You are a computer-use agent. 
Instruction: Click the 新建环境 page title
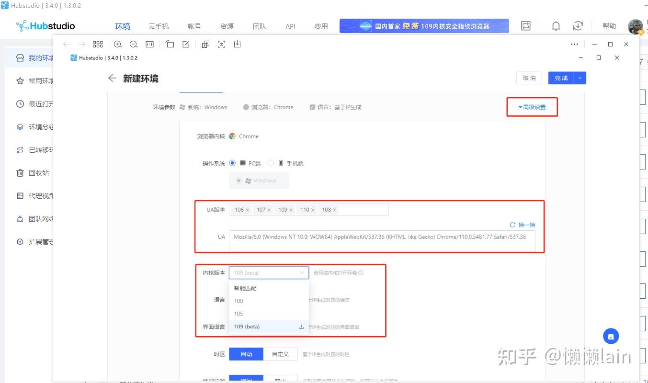click(x=141, y=79)
